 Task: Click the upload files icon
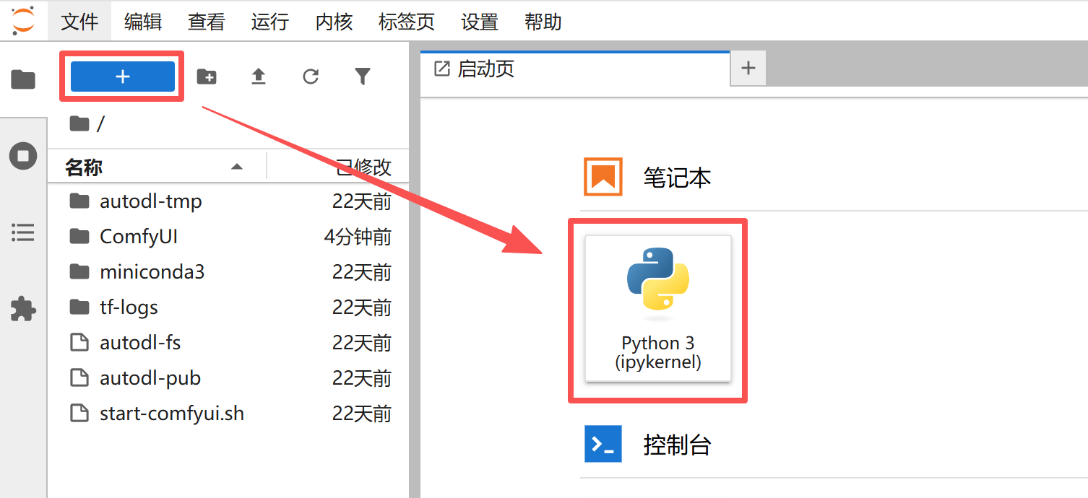(259, 77)
